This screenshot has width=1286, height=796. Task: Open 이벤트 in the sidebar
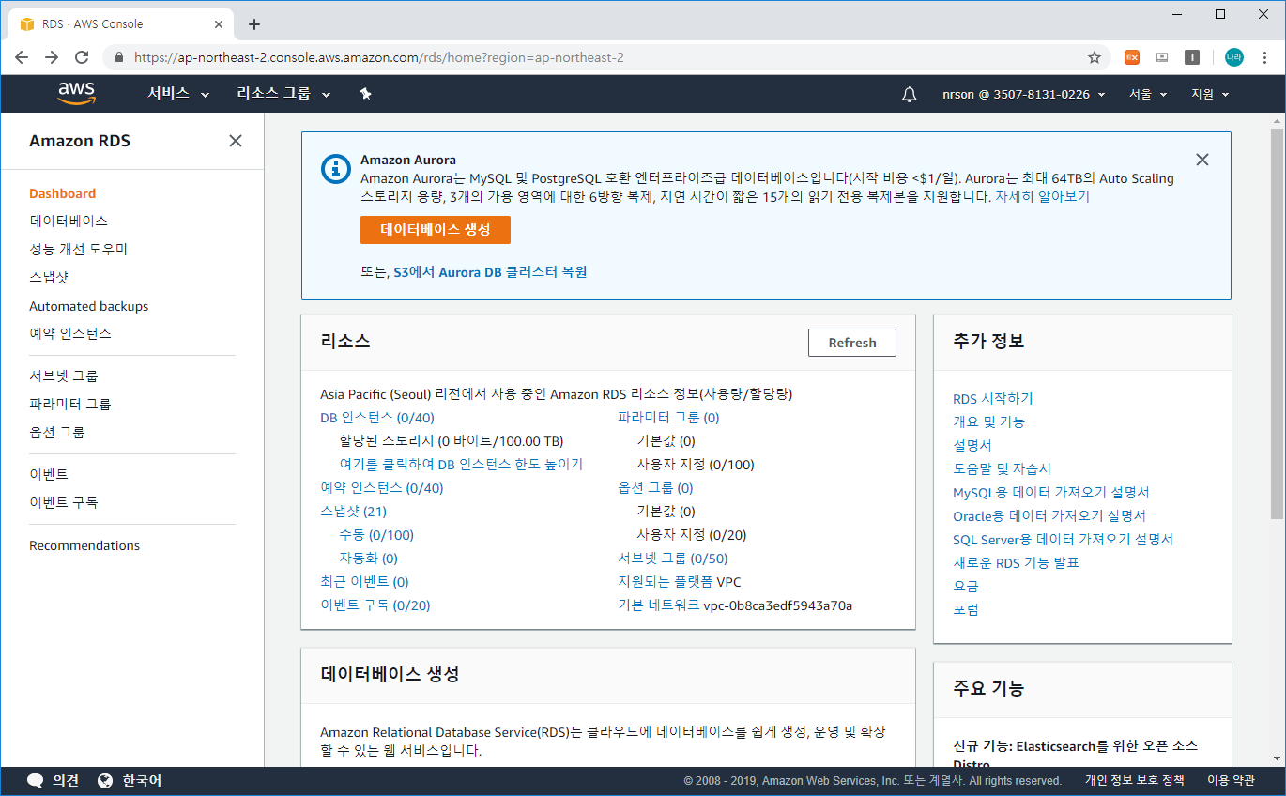(x=49, y=474)
